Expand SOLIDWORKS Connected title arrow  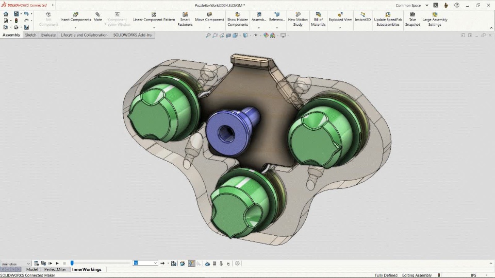click(x=53, y=5)
